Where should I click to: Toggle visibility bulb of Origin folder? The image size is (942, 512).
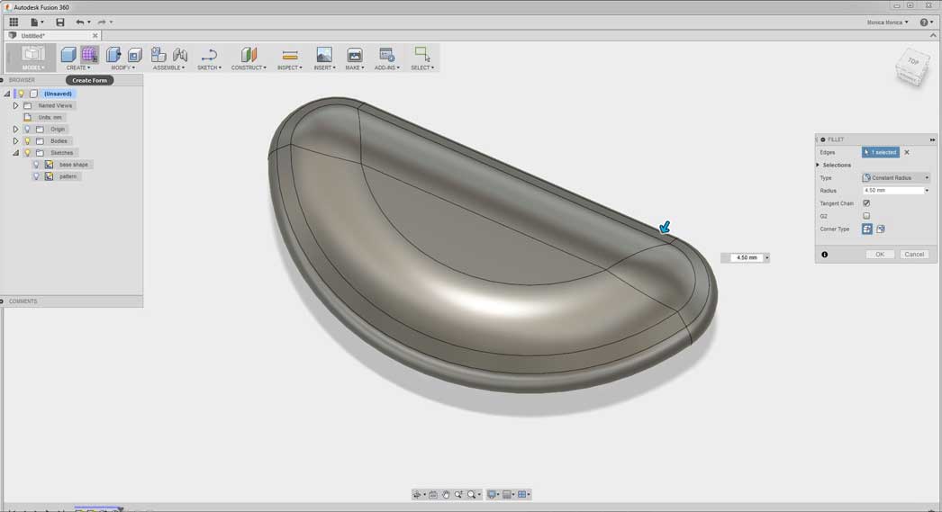(27, 129)
